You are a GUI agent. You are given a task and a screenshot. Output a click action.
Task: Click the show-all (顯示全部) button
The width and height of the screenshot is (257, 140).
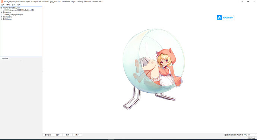click(48, 135)
